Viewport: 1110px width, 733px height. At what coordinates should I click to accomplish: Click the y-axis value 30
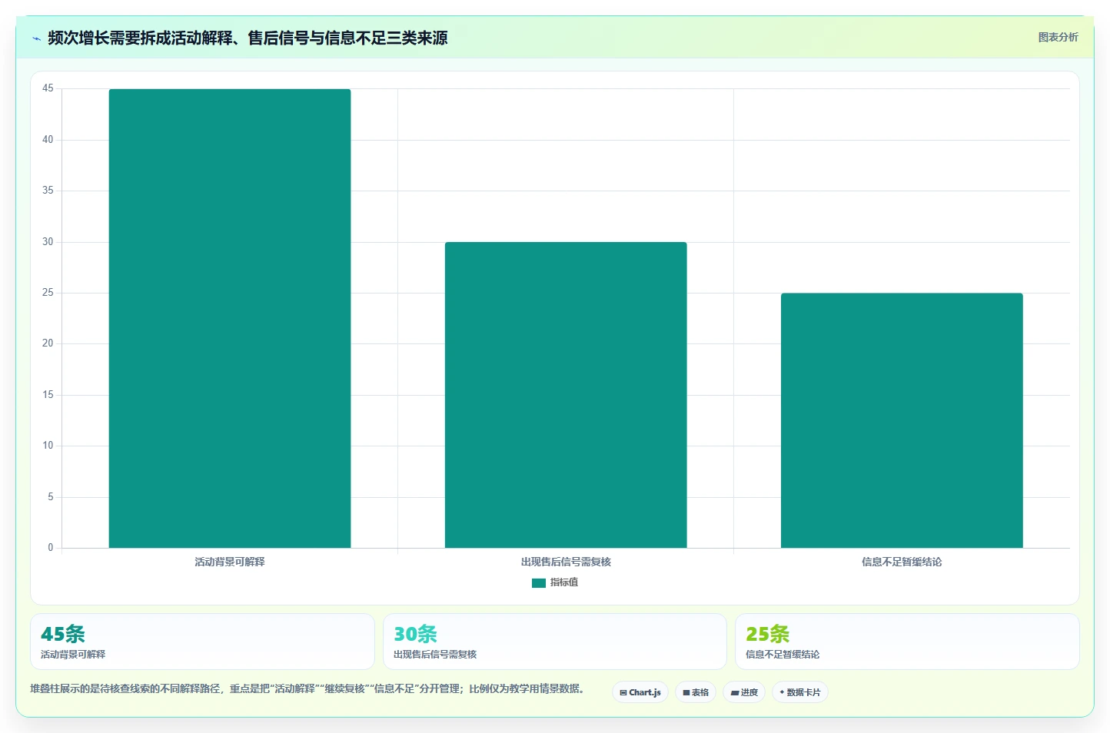pyautogui.click(x=48, y=241)
